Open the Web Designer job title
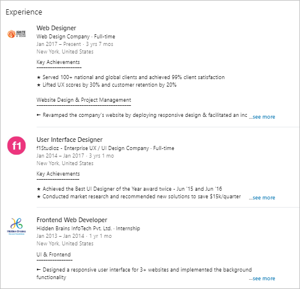The image size is (300, 289). [x=56, y=28]
